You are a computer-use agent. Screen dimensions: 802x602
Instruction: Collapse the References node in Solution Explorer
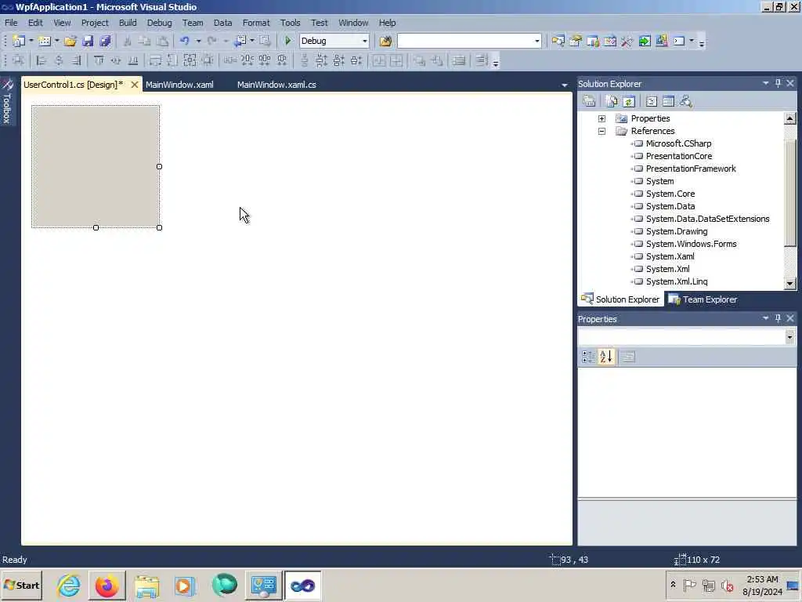click(602, 131)
